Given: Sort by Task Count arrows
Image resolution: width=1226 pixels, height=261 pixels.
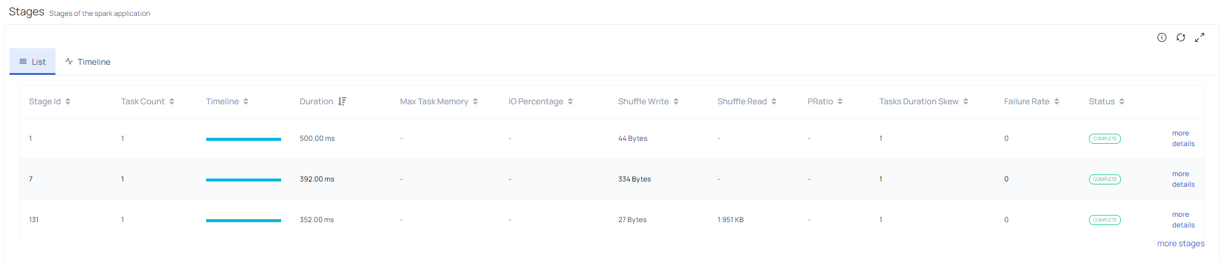Looking at the screenshot, I should pos(172,101).
